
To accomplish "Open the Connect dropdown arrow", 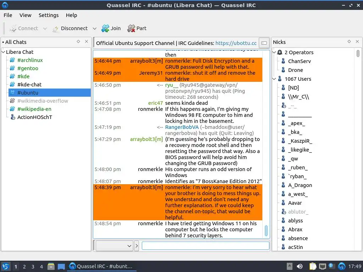I will (45, 28).
